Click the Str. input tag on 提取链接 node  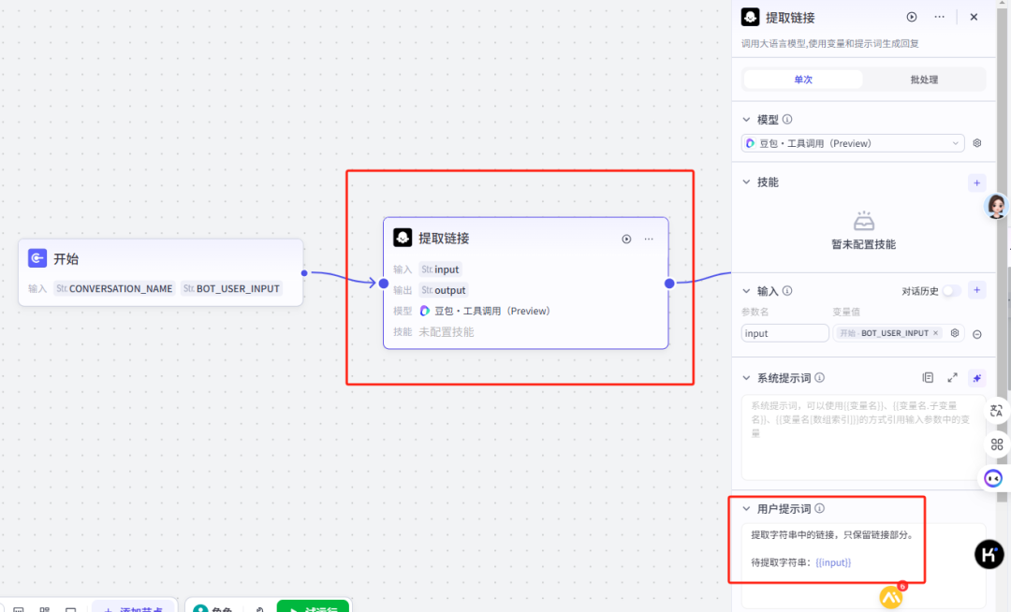pos(440,270)
